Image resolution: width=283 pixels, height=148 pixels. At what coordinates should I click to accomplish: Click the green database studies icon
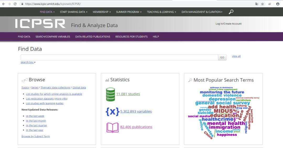[x=110, y=94]
